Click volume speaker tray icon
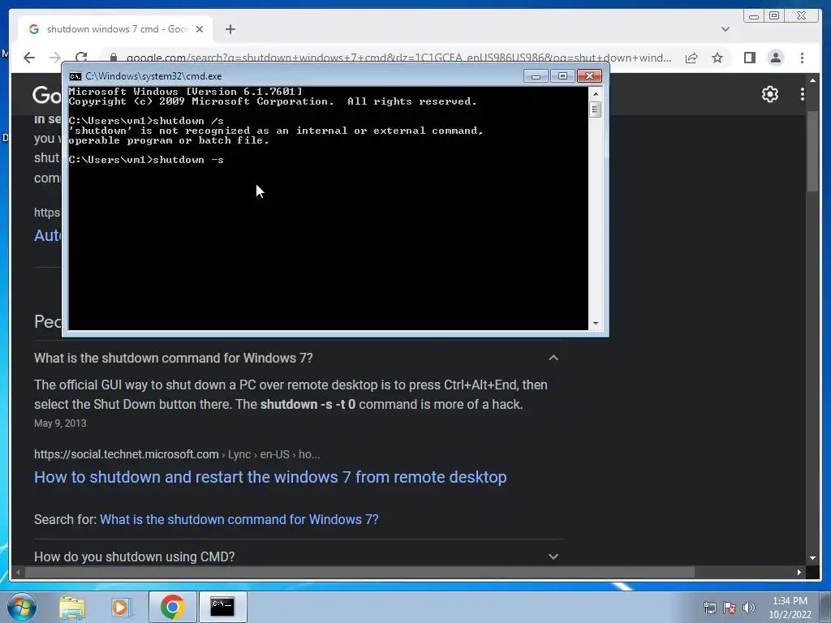The height and width of the screenshot is (623, 831). [749, 608]
